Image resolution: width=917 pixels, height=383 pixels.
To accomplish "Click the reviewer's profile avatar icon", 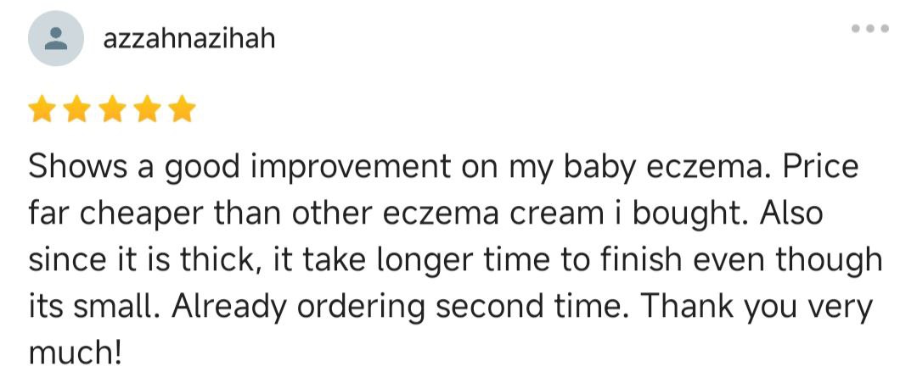I will pyautogui.click(x=56, y=39).
